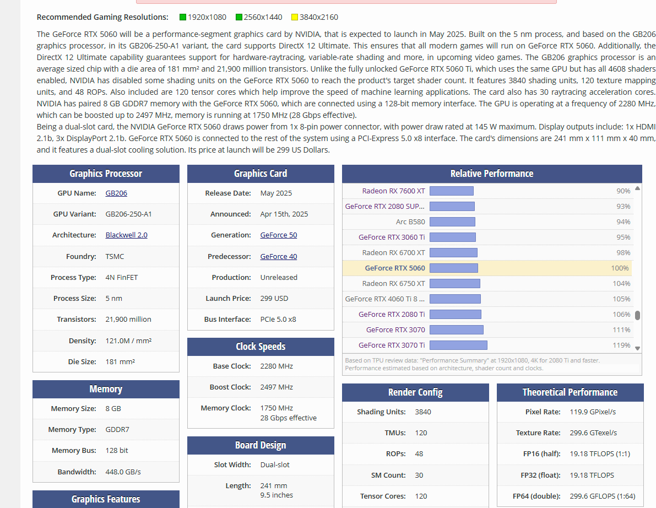This screenshot has width=656, height=508.
Task: Click the Shading Units value 3840
Action: point(423,412)
